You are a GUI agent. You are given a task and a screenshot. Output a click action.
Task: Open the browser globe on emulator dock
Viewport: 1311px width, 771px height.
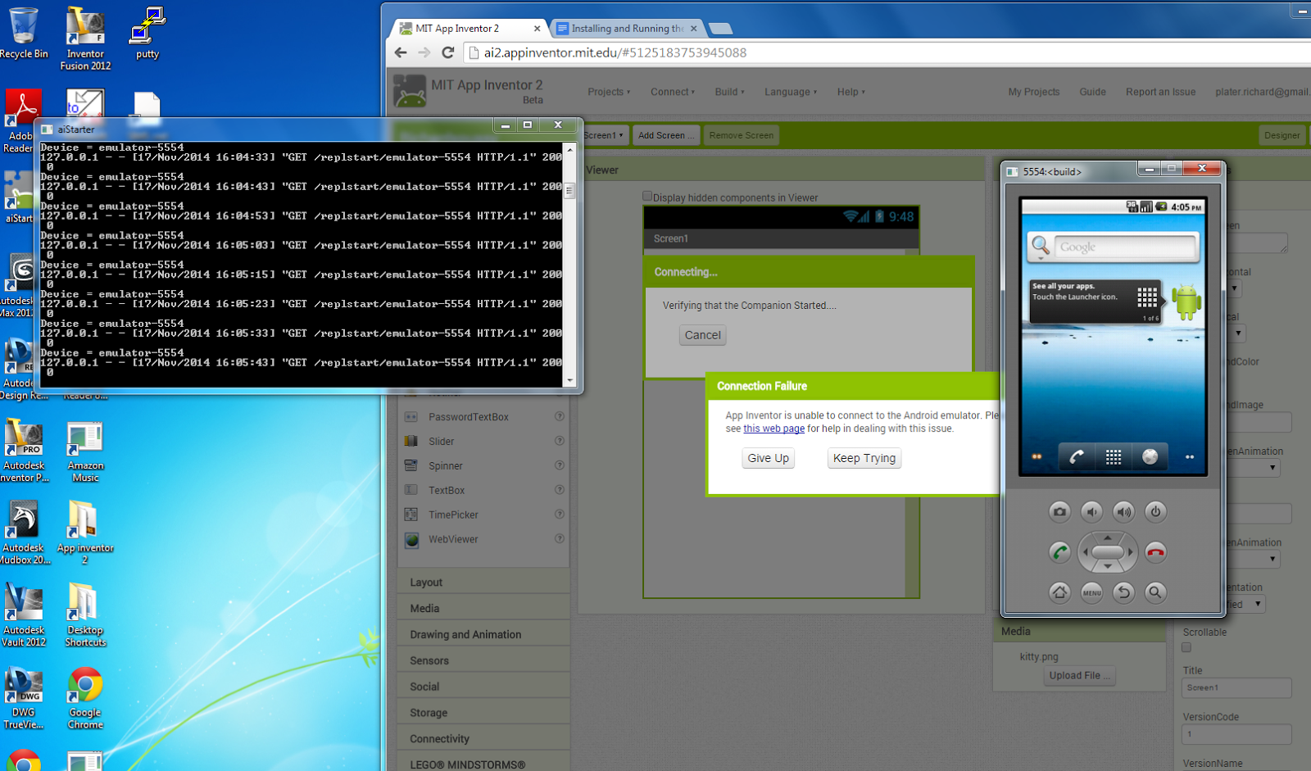1150,456
